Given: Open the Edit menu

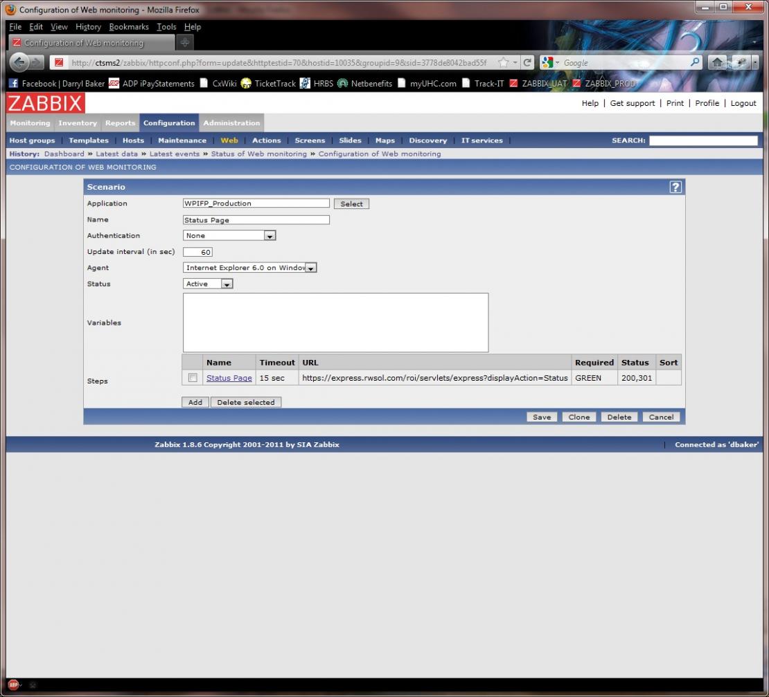Looking at the screenshot, I should pos(36,26).
